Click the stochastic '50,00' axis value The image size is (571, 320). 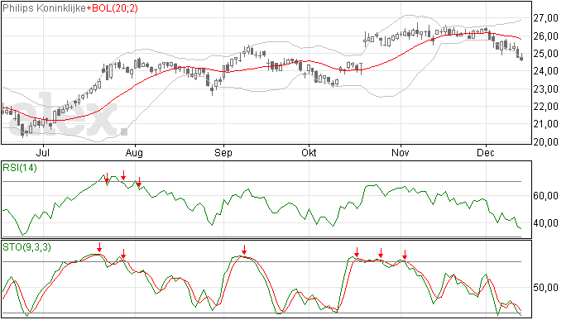[x=545, y=288]
